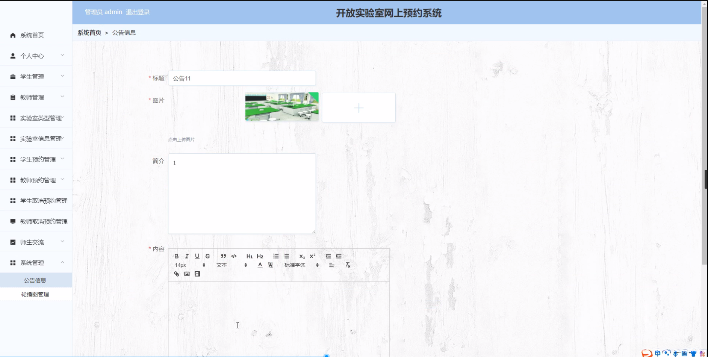
Task: Open the 文本 paragraph style dropdown
Action: (231, 265)
